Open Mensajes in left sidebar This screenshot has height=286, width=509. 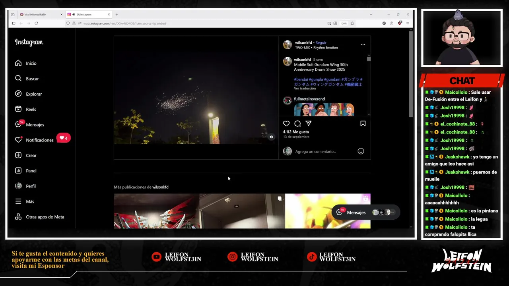(x=29, y=124)
